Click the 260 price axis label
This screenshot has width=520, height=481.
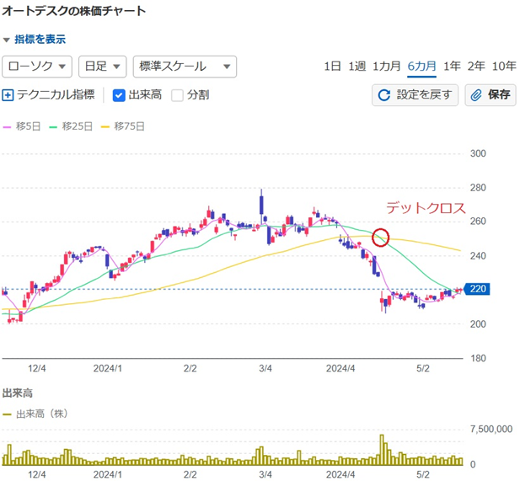(x=478, y=221)
